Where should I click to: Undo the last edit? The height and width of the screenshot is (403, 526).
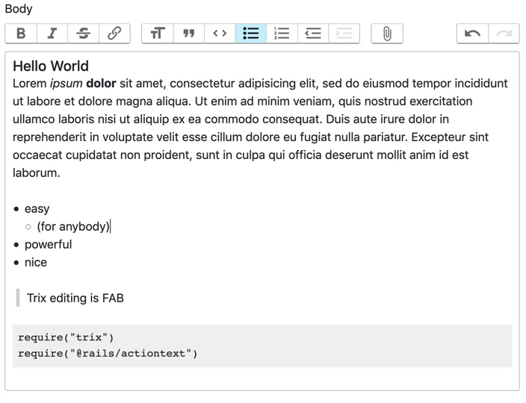pyautogui.click(x=472, y=34)
